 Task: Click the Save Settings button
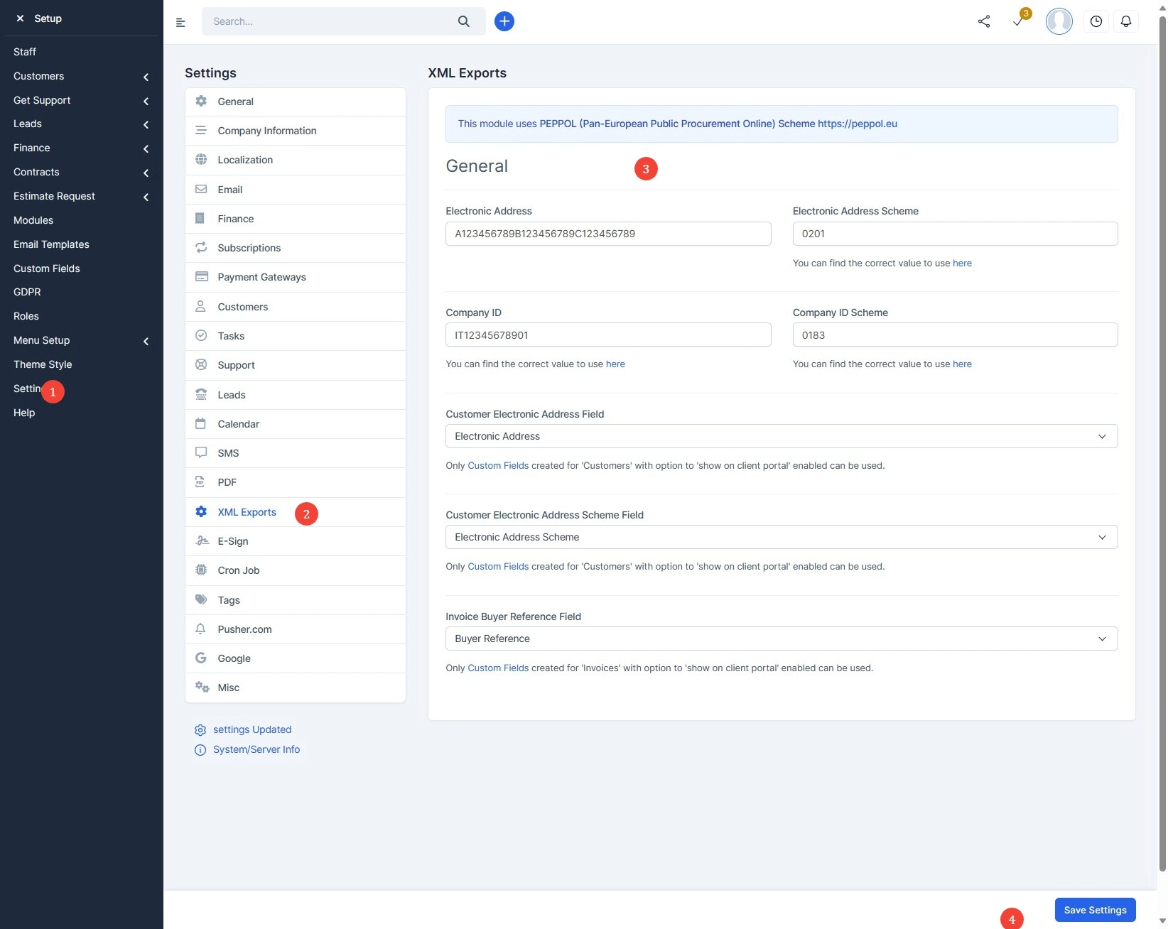click(x=1094, y=910)
